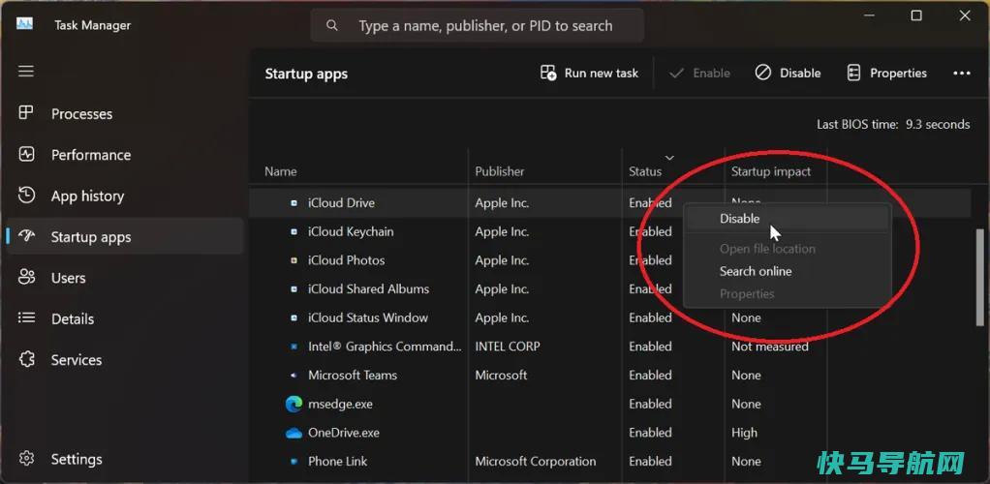Click the iCloud Status Window icon
Image resolution: width=990 pixels, height=484 pixels.
(x=294, y=318)
